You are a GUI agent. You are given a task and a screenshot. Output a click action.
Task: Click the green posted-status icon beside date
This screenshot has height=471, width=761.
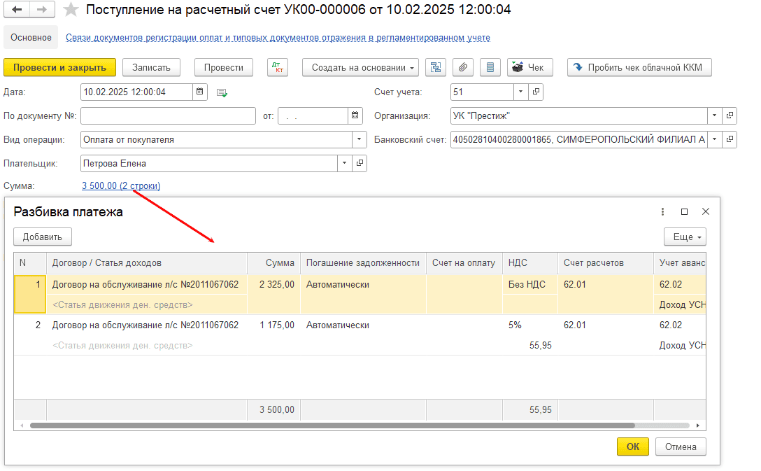tap(222, 92)
